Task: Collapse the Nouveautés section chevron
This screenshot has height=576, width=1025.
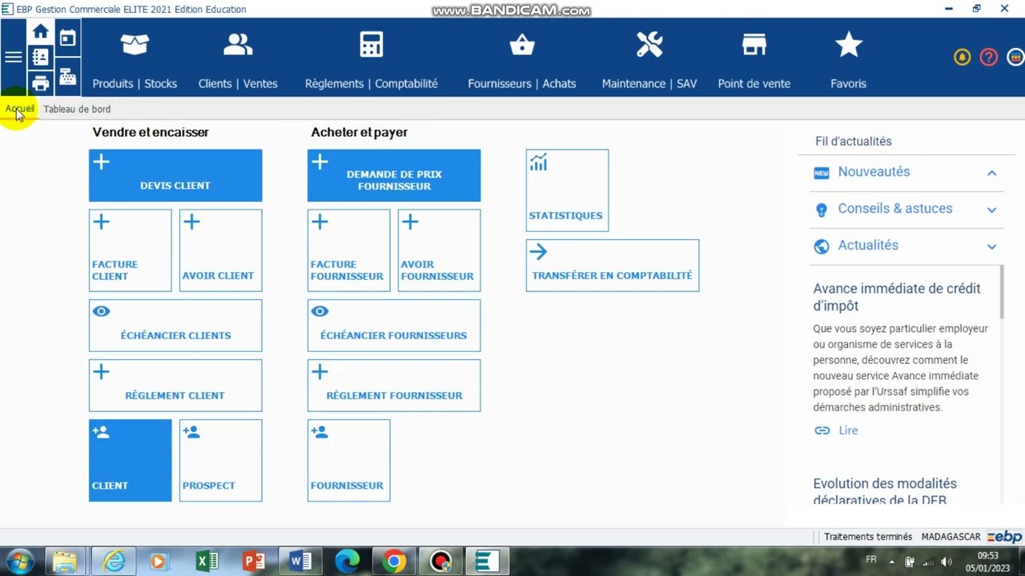Action: (x=991, y=173)
